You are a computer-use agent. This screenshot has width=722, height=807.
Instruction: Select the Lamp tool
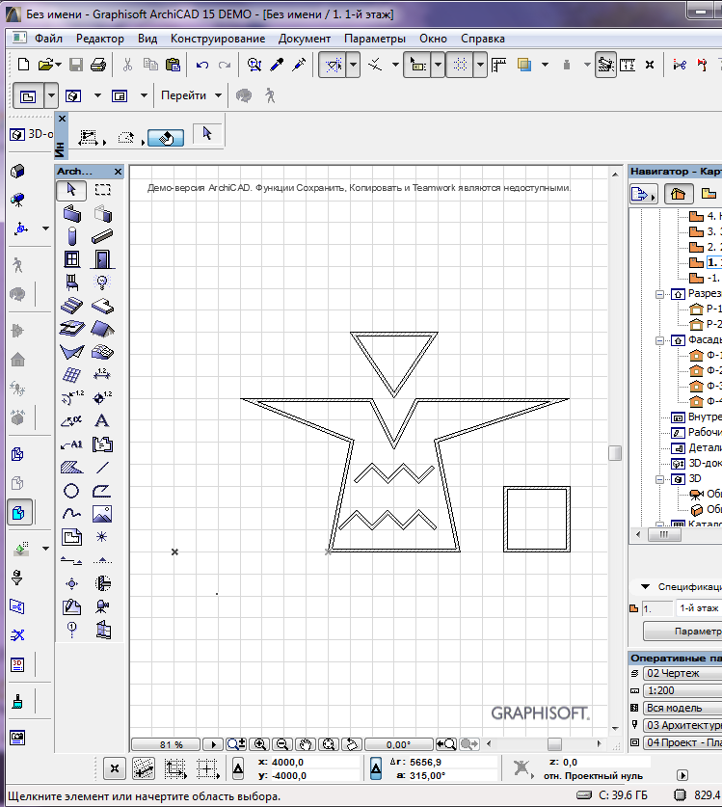click(102, 282)
